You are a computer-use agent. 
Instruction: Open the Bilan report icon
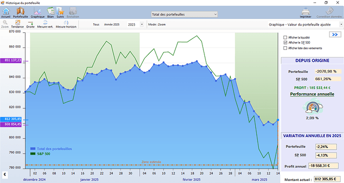(x=50, y=13)
